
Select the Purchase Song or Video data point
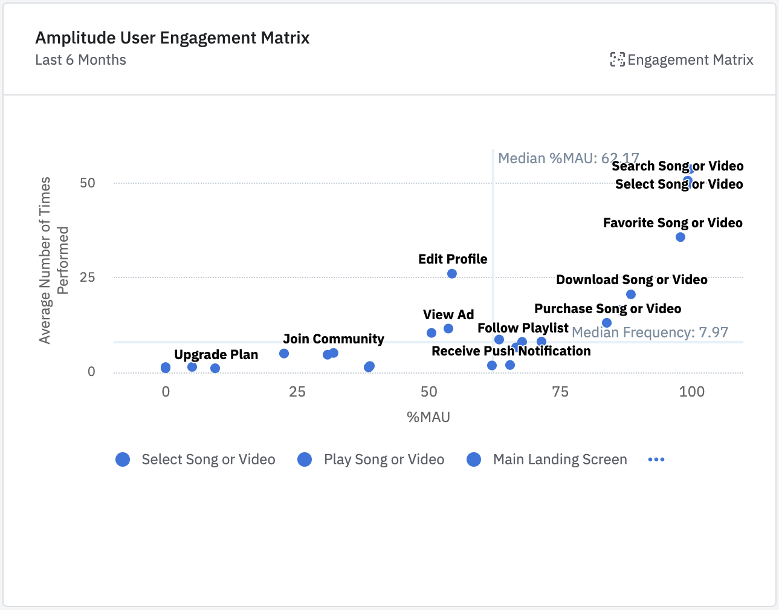(607, 323)
